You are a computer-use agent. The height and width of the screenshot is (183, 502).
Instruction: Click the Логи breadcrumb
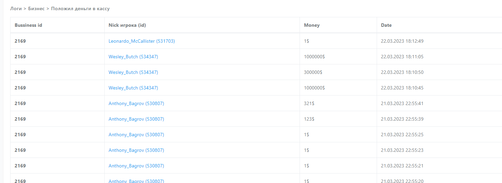tap(16, 8)
